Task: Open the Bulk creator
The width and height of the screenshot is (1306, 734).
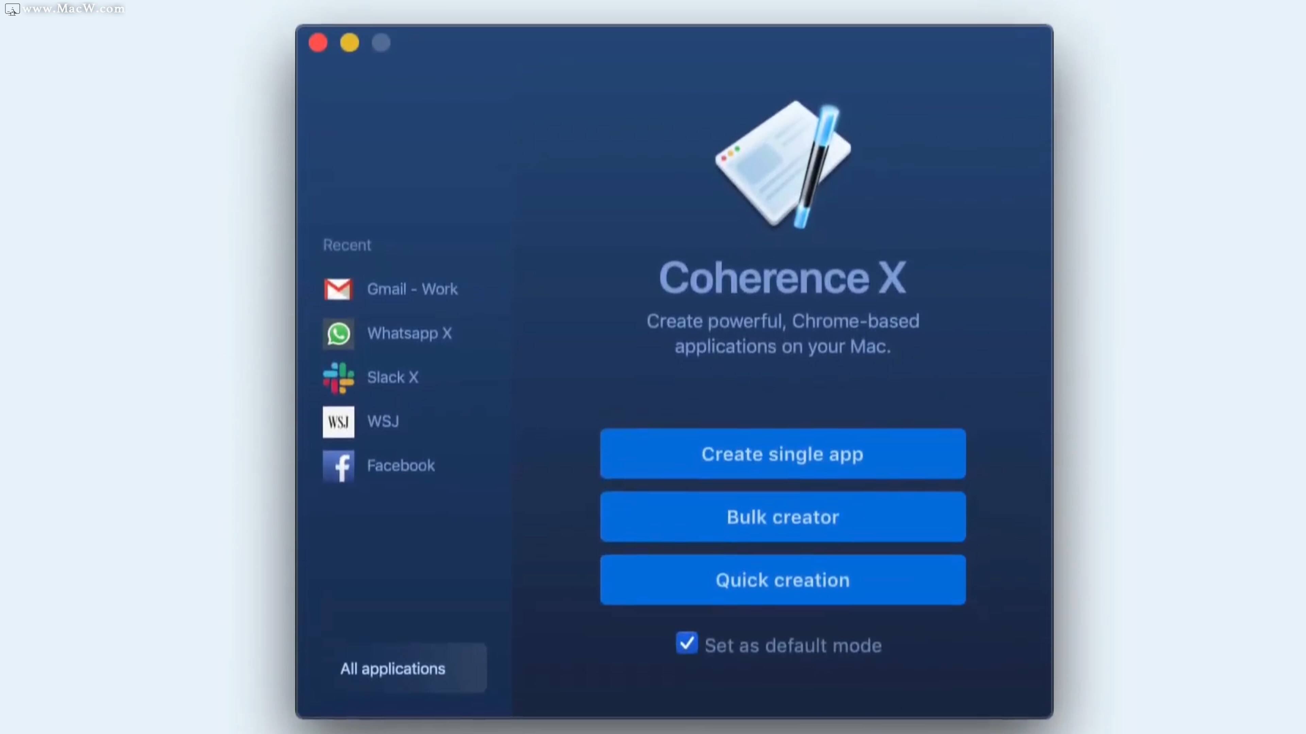Action: pos(783,517)
